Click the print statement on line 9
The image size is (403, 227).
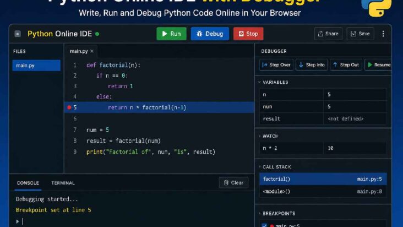pos(151,152)
